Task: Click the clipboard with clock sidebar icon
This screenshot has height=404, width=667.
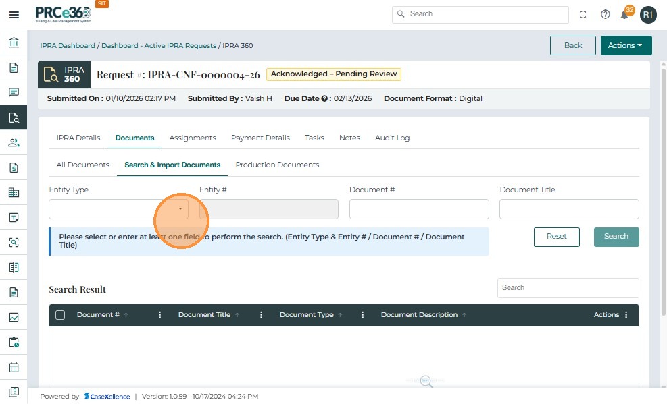Action: [x=14, y=342]
